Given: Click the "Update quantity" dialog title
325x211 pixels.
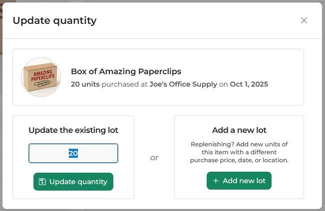Looking at the screenshot, I should (x=54, y=20).
